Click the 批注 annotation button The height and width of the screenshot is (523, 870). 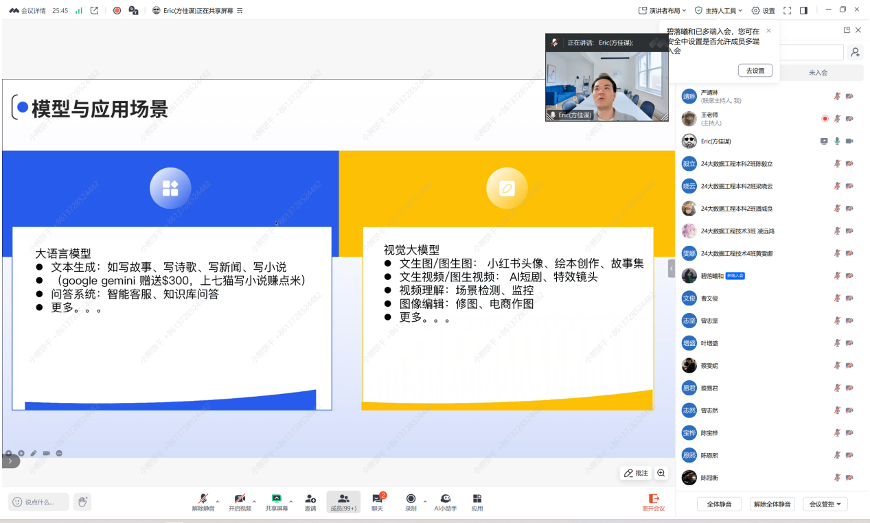point(635,473)
